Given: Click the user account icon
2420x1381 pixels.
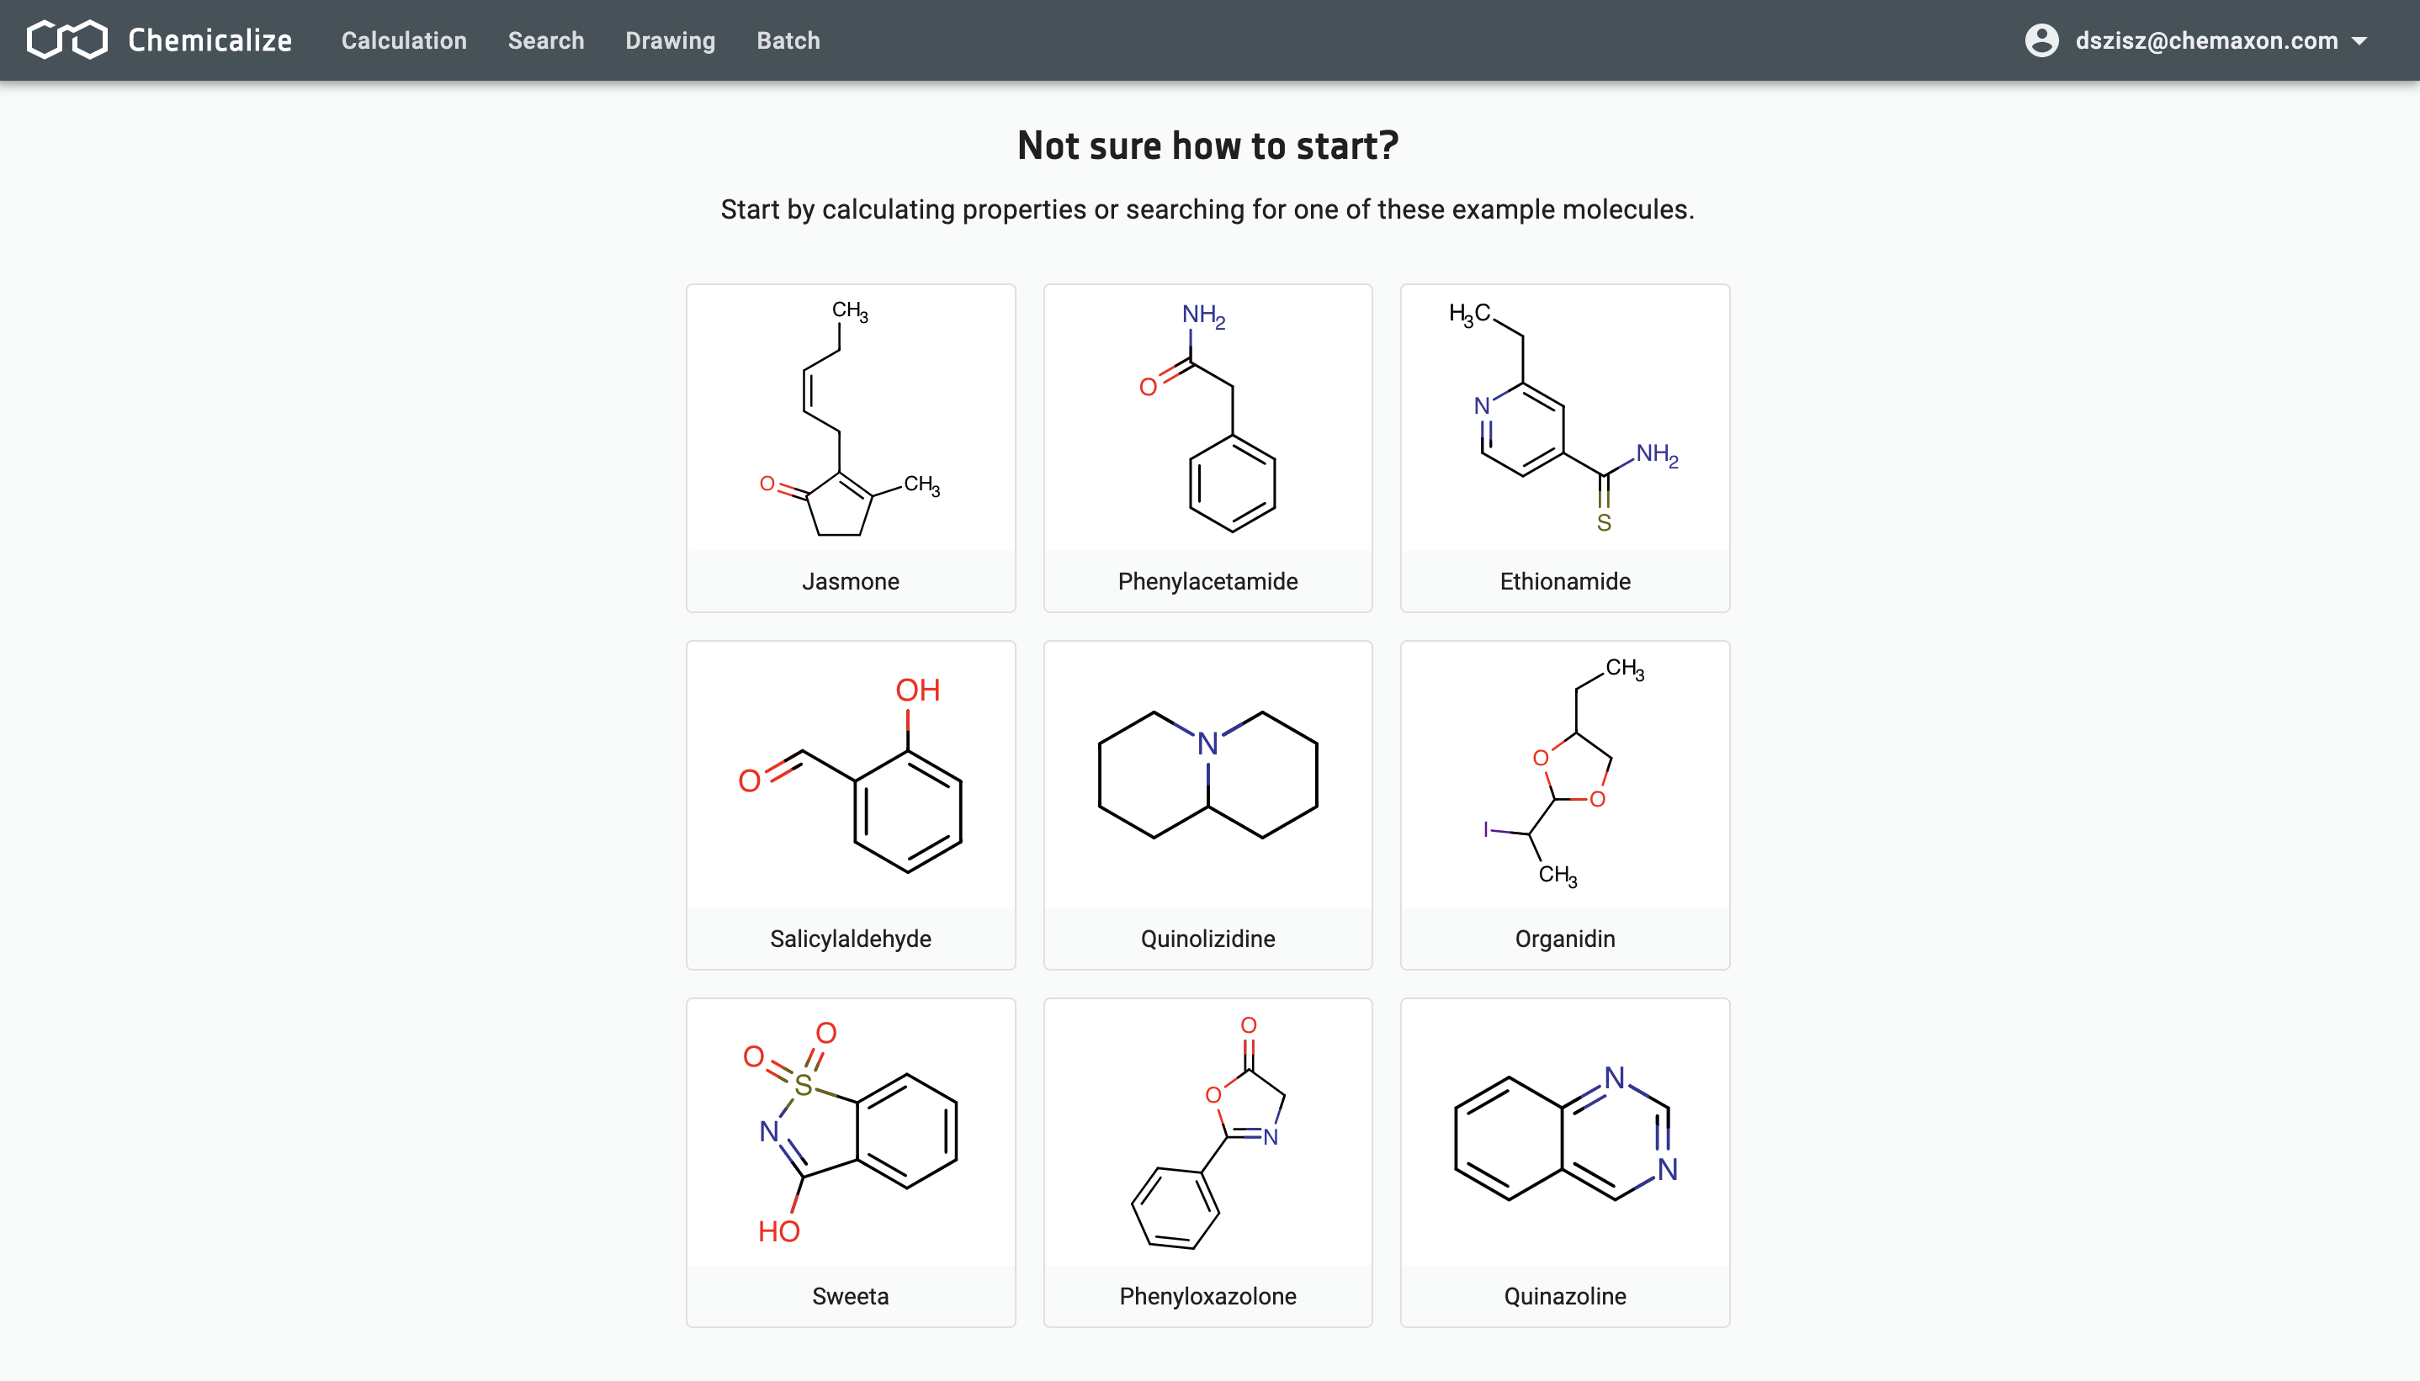Looking at the screenshot, I should pyautogui.click(x=2041, y=40).
